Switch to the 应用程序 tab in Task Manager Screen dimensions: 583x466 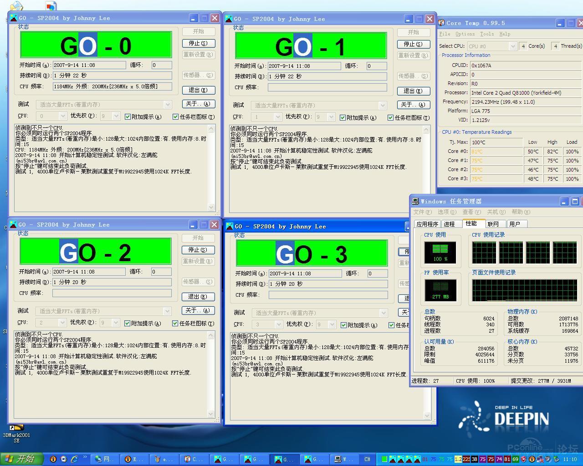click(427, 224)
